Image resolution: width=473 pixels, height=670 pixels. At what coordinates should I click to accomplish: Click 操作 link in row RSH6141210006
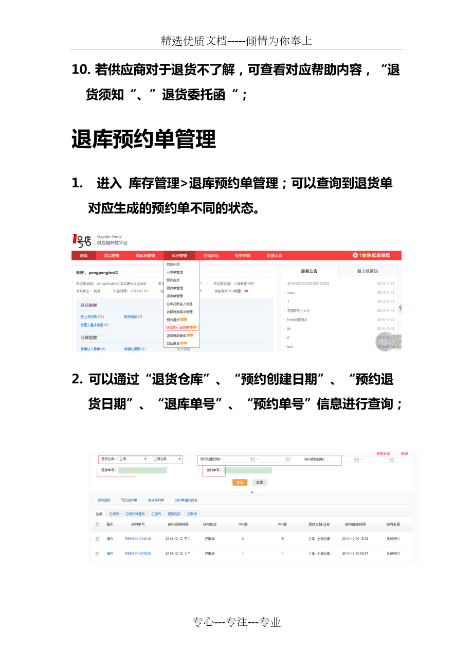pyautogui.click(x=110, y=554)
